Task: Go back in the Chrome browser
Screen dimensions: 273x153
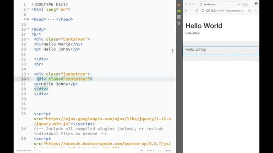Action: tap(186, 11)
